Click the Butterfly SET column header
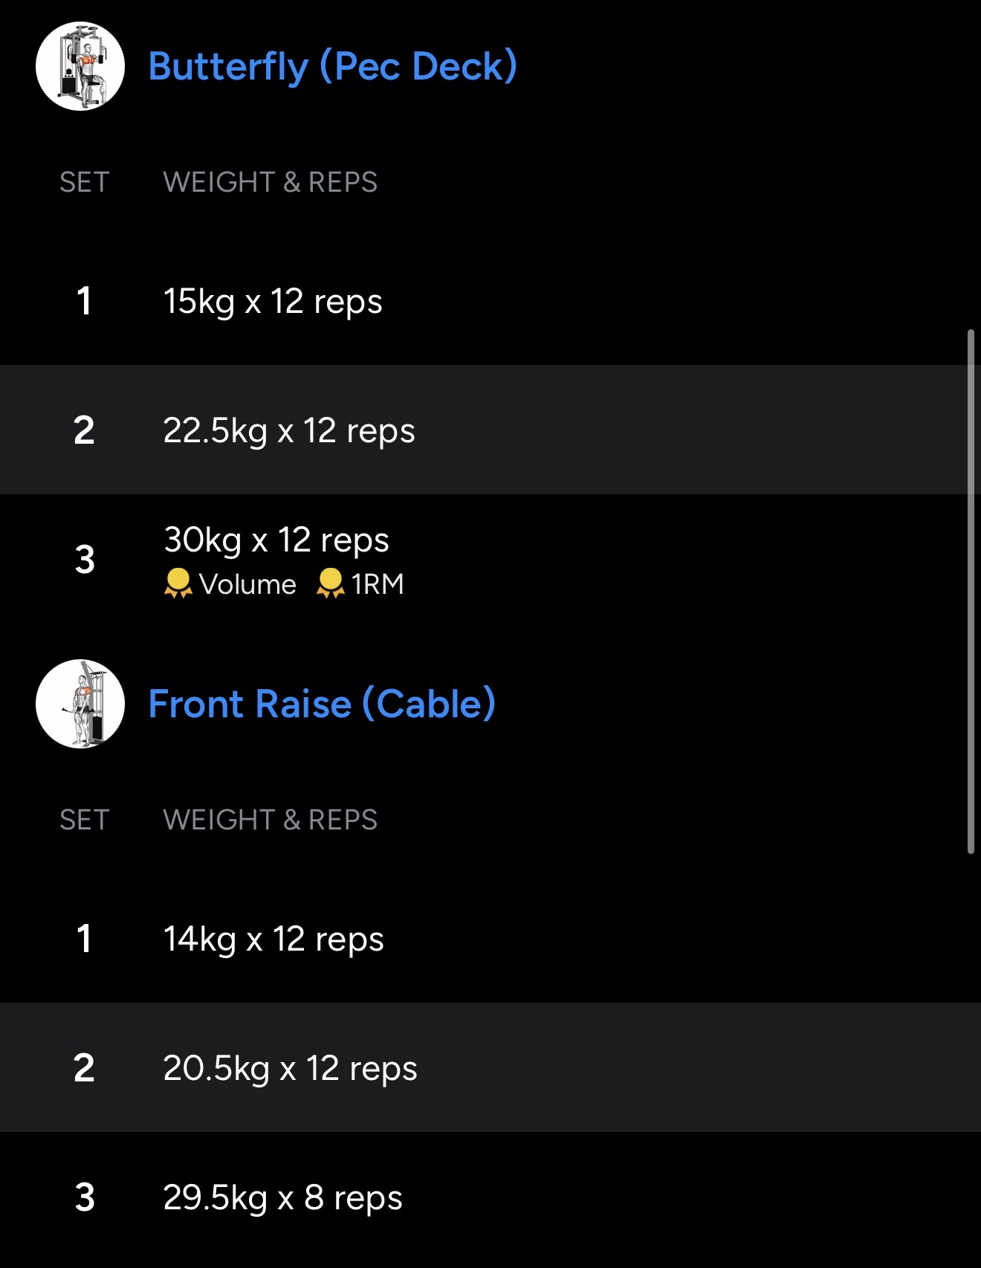 pos(85,182)
